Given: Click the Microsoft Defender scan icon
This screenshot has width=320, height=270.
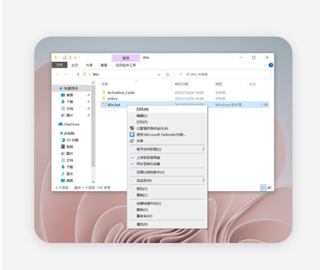Looking at the screenshot, I should (x=132, y=134).
